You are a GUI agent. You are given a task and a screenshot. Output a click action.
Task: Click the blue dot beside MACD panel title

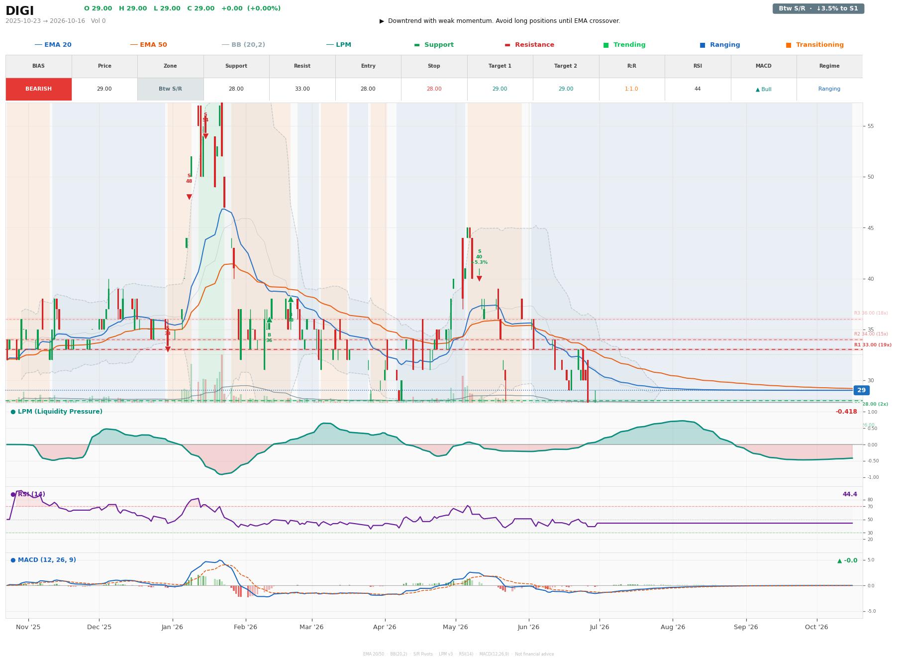(13, 560)
